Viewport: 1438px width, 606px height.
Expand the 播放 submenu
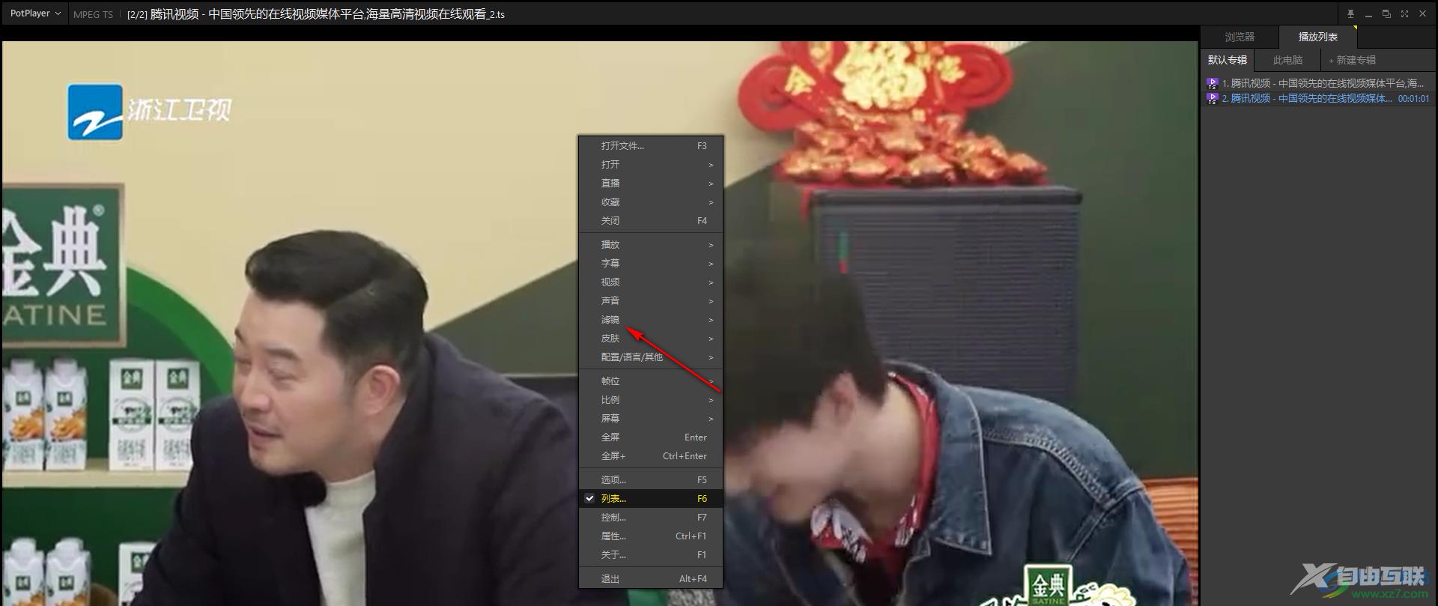pyautogui.click(x=650, y=244)
